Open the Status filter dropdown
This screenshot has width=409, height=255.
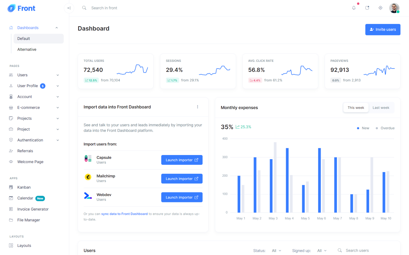276,250
